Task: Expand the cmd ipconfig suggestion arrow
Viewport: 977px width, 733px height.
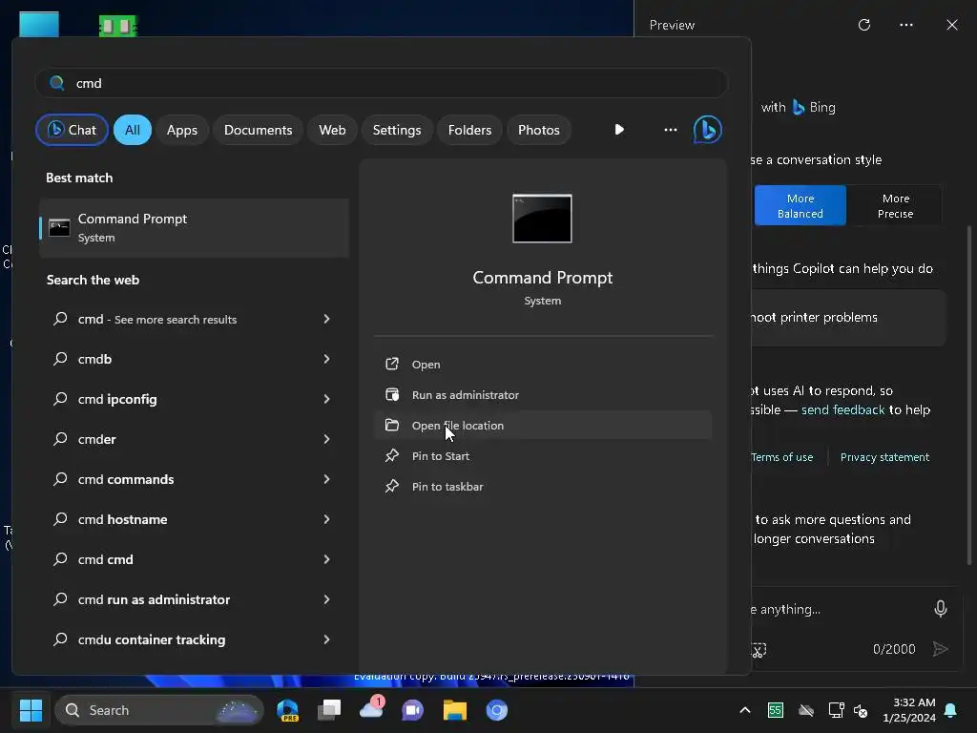Action: pyautogui.click(x=326, y=399)
